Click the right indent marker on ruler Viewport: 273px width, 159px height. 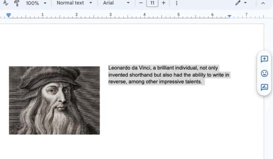229,16
